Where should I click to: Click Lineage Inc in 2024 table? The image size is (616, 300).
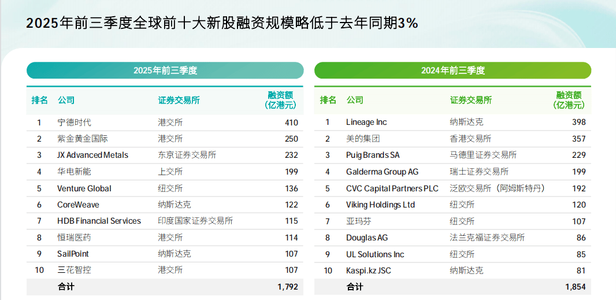366,123
